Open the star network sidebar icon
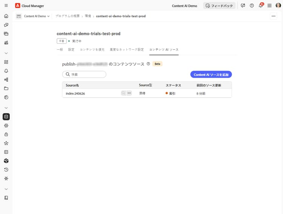This screenshot has height=214, width=283. point(6,143)
